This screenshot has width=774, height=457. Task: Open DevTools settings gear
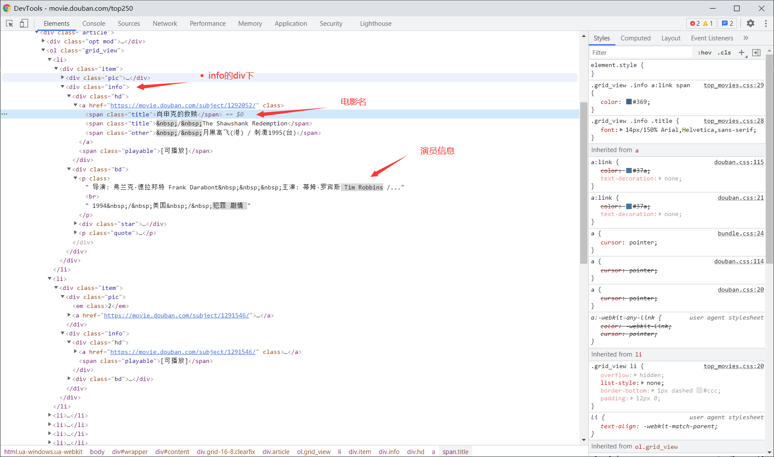point(750,23)
